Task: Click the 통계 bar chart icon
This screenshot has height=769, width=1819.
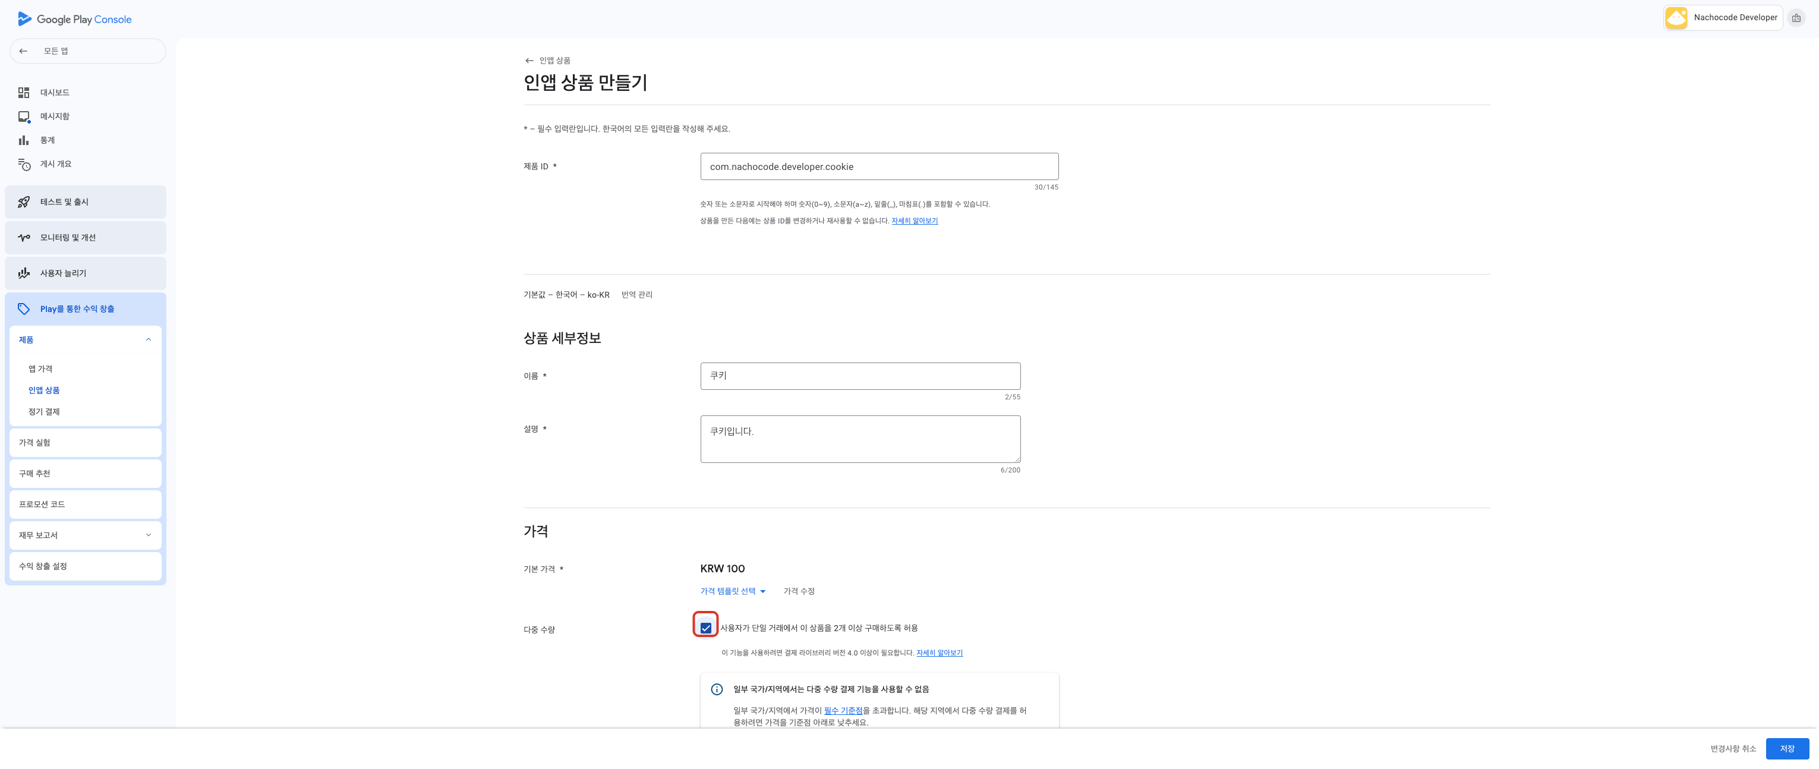Action: point(24,140)
